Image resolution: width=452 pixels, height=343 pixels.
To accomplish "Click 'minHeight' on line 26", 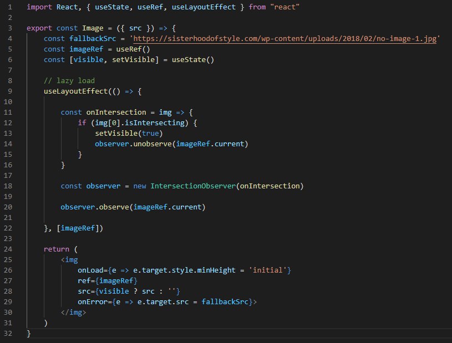I will coord(216,270).
